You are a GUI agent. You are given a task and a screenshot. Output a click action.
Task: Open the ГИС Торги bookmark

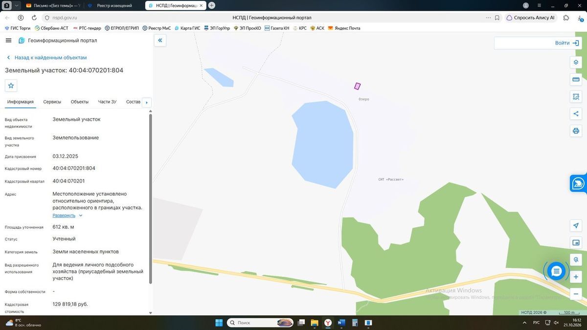[18, 28]
